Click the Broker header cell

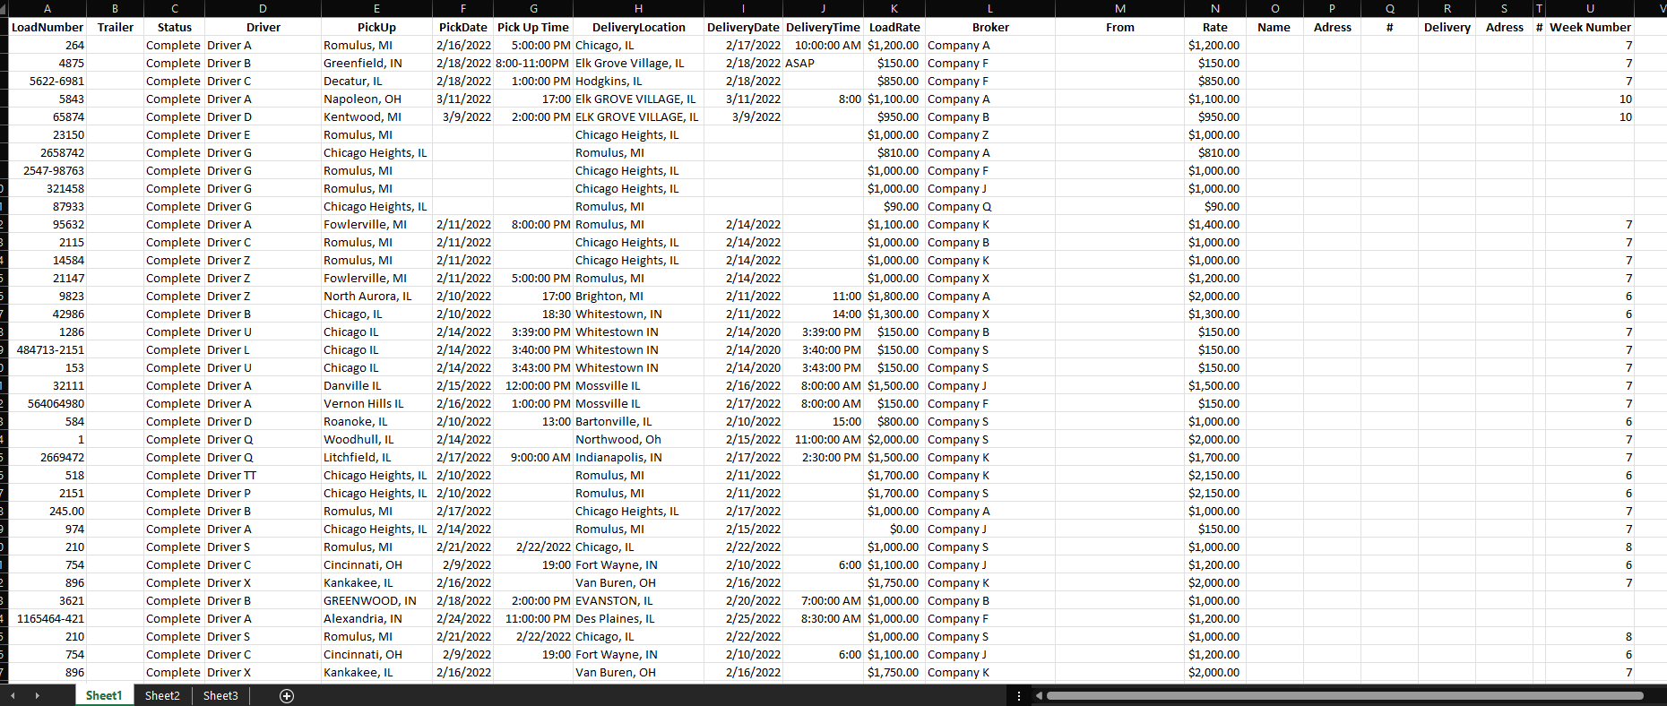coord(990,27)
